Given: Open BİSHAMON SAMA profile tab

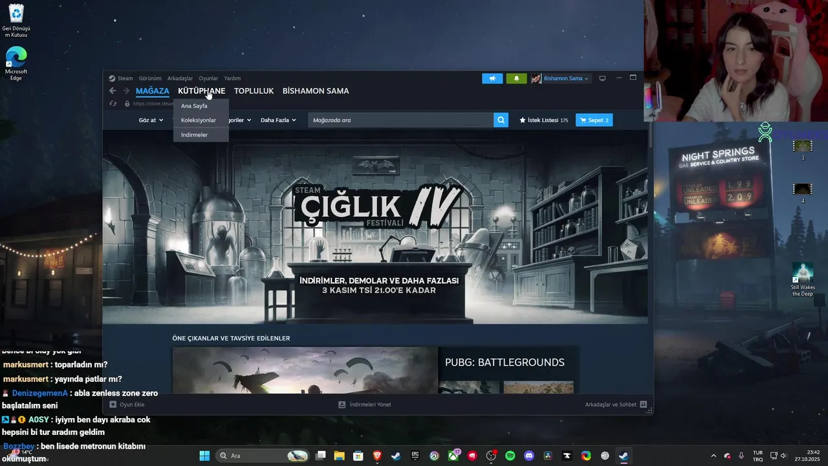Looking at the screenshot, I should coord(316,91).
